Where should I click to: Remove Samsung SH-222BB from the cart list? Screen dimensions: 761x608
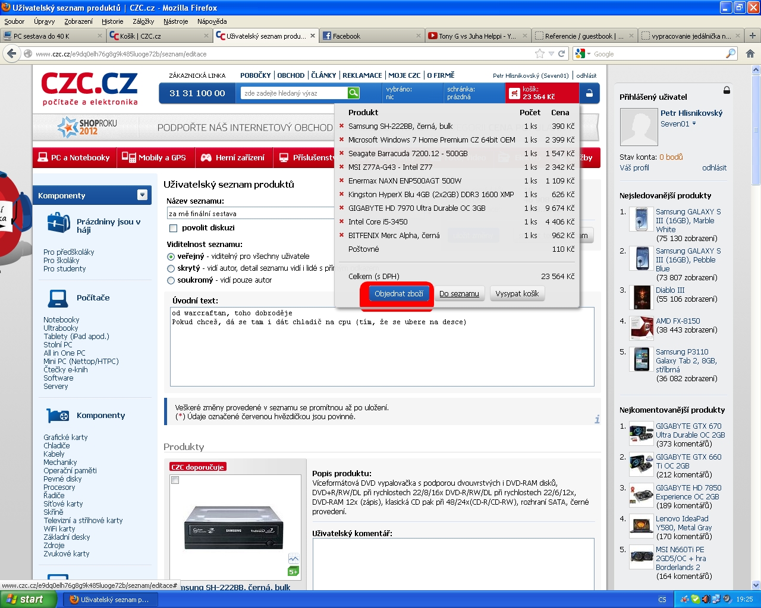click(x=342, y=126)
